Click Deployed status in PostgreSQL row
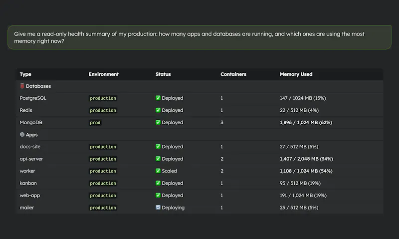The height and width of the screenshot is (239, 399). click(x=172, y=98)
